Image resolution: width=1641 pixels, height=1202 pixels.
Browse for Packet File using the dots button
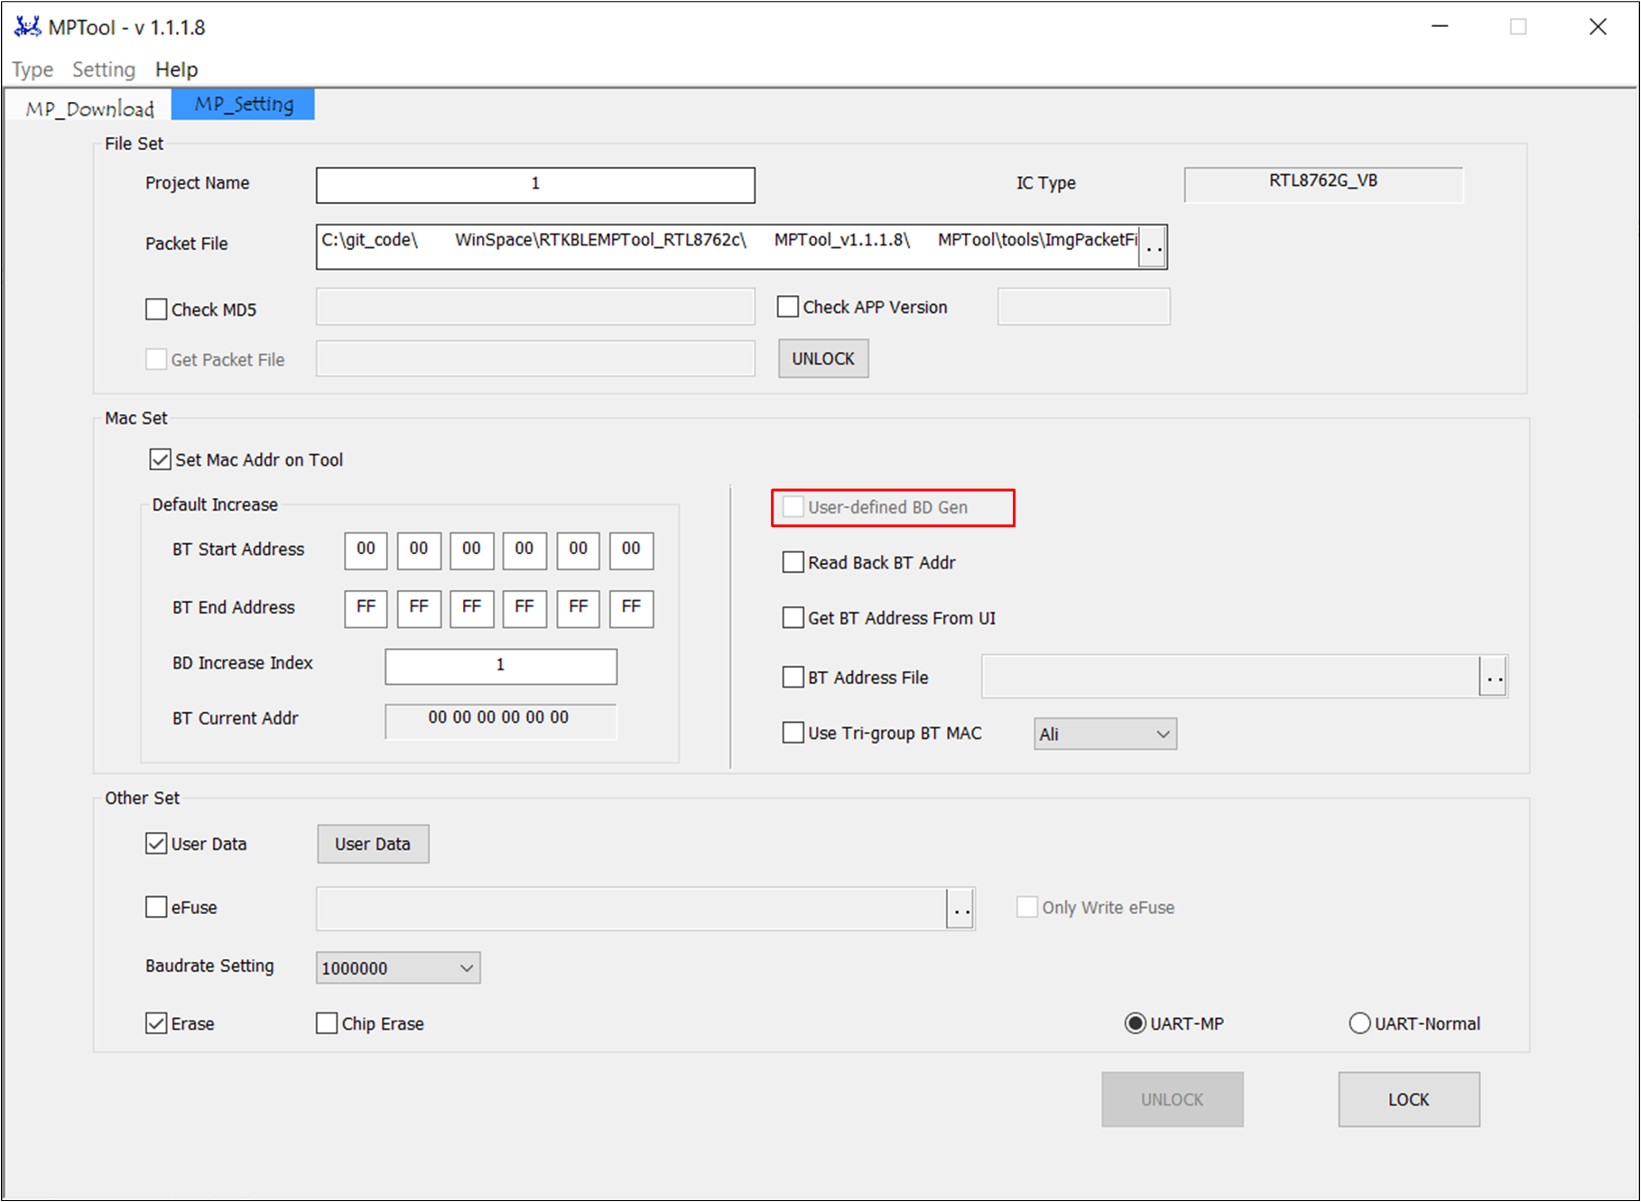1153,247
